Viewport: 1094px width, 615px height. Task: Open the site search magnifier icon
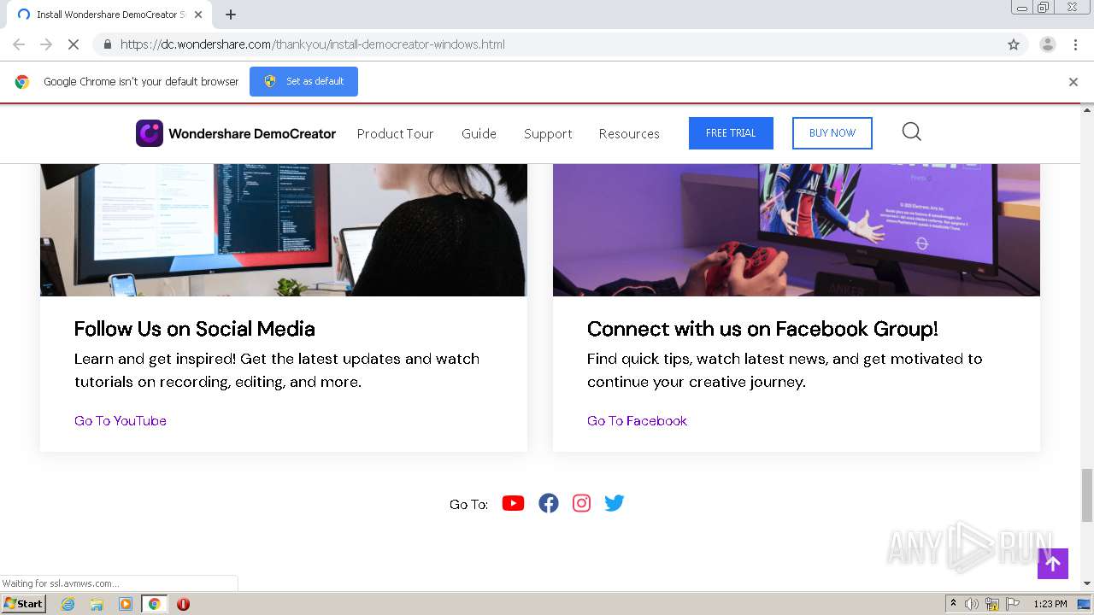(912, 132)
